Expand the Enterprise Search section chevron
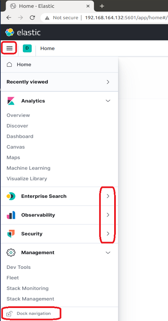 (x=108, y=196)
